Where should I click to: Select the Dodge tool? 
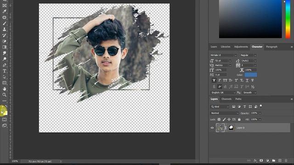[4, 59]
